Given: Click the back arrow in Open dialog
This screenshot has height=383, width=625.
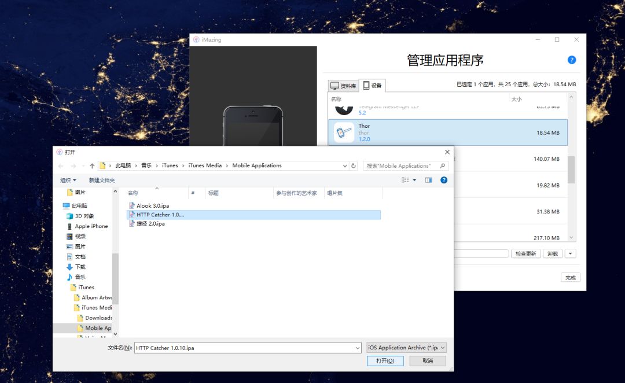Looking at the screenshot, I should pos(61,166).
